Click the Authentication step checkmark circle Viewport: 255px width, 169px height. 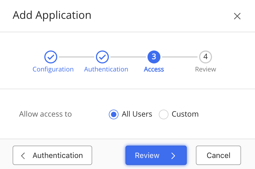[102, 57]
